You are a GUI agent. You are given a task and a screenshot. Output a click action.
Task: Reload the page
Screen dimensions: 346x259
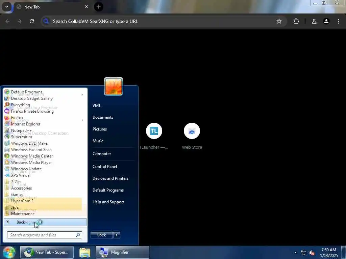pyautogui.click(x=32, y=21)
